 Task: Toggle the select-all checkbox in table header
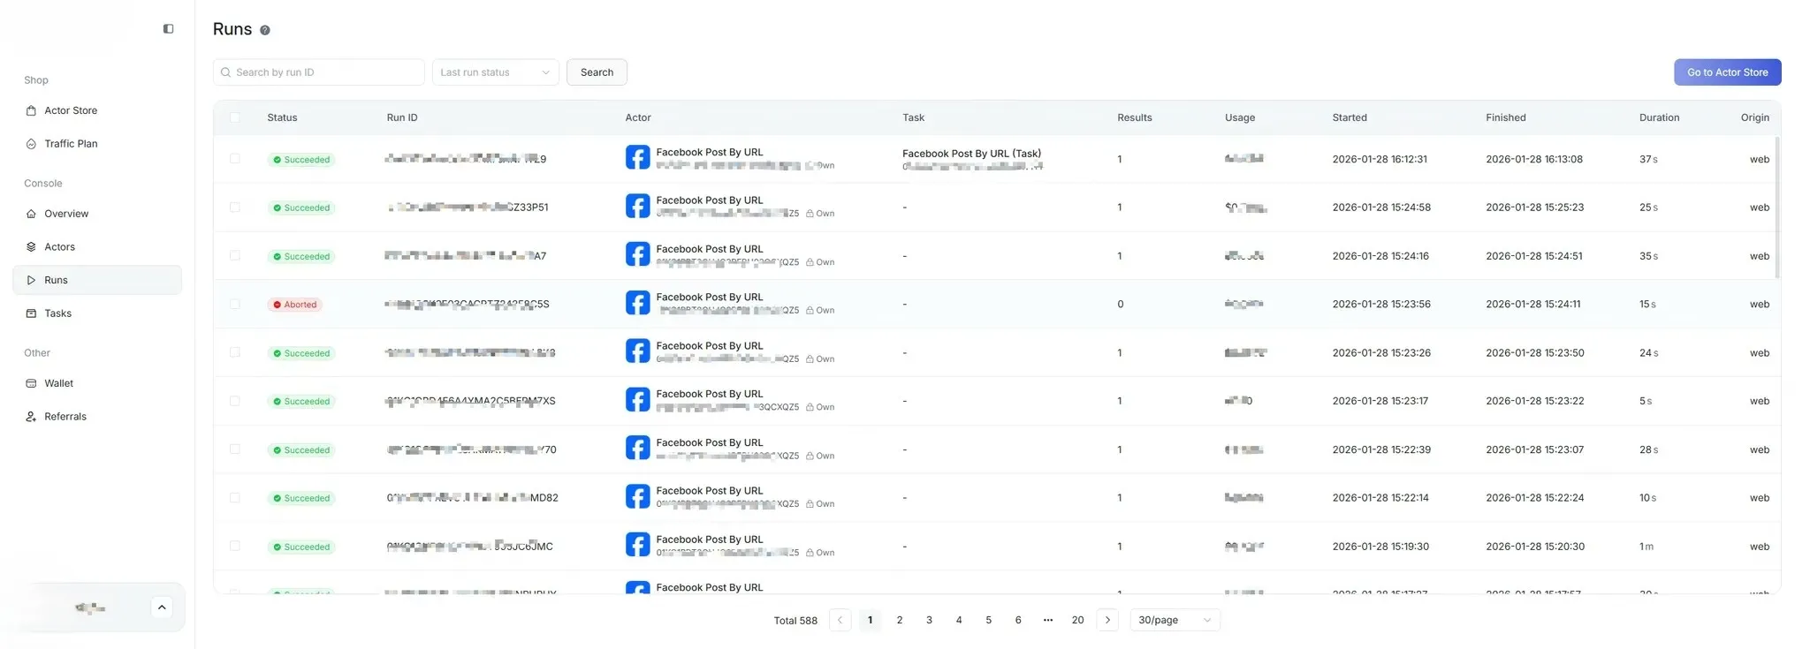[234, 117]
